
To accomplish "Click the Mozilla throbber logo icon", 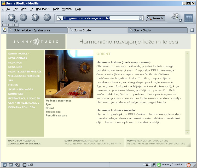I will (x=188, y=18).
